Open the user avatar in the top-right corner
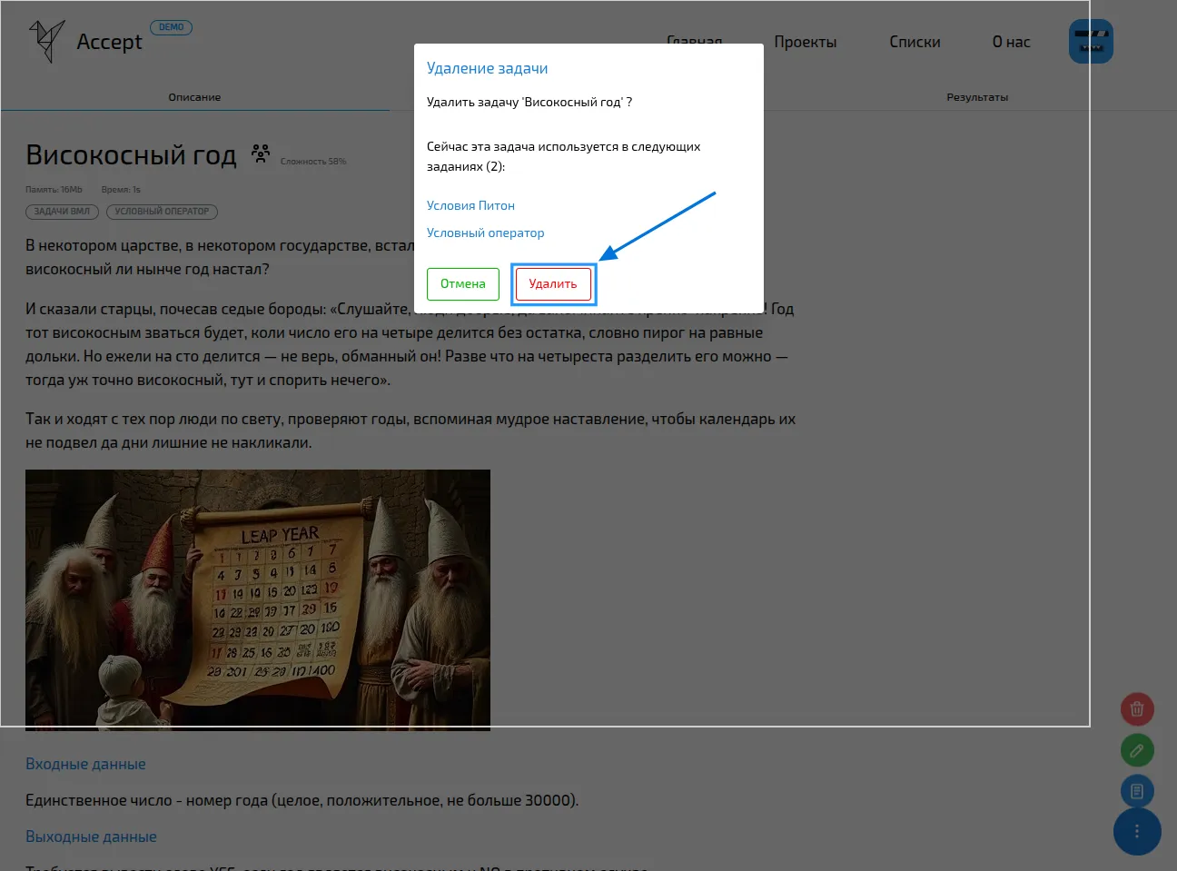1177x871 pixels. [1091, 41]
